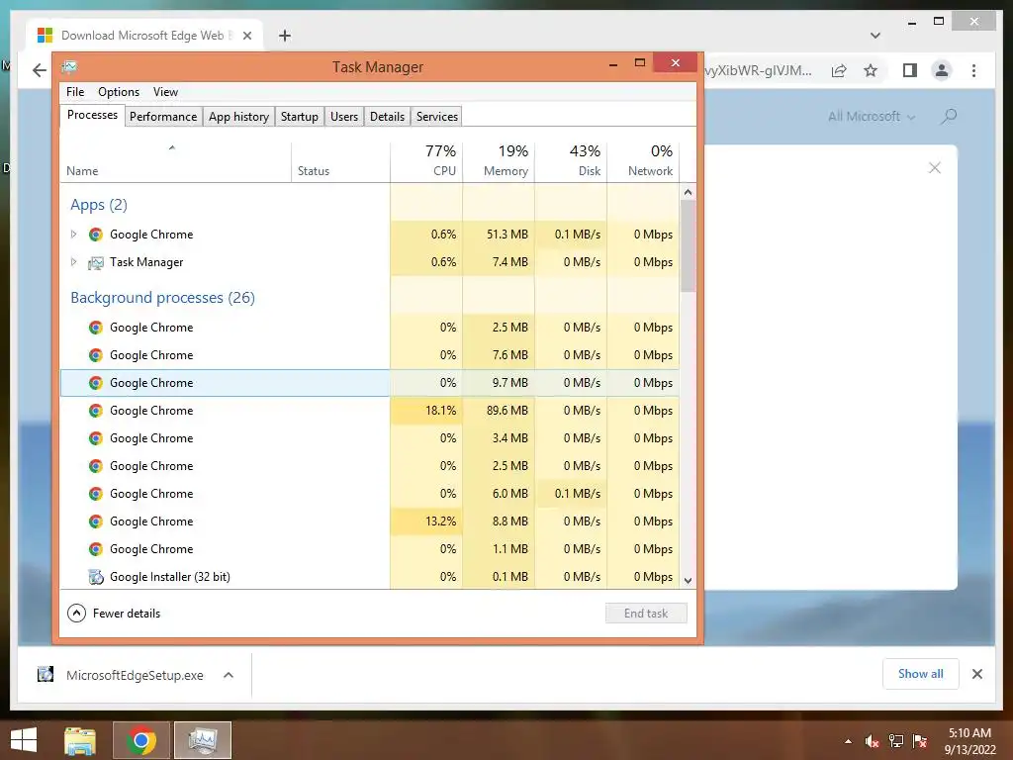Click Chrome back arrow button
Viewport: 1013px width, 760px height.
click(40, 70)
